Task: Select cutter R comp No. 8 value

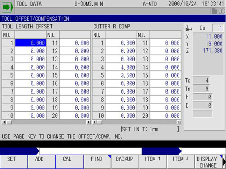Action: click(121, 99)
